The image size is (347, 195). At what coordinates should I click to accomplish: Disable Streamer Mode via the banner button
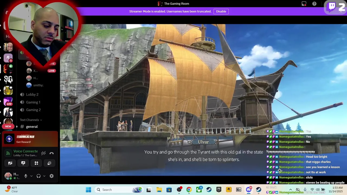point(221,11)
